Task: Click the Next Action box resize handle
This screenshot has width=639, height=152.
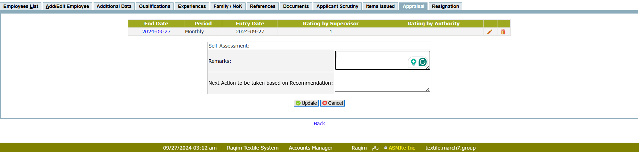Action: 428,90
